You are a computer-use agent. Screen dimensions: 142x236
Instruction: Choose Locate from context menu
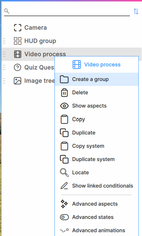pos(96,173)
